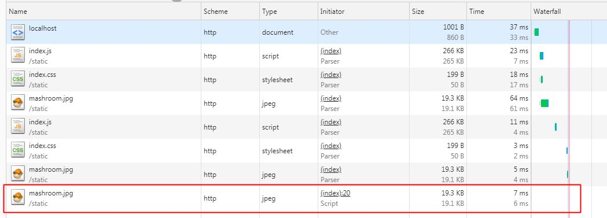The image size is (607, 218).
Task: Select the mashroom.jpg name in the 5 ms row
Action: tap(51, 169)
